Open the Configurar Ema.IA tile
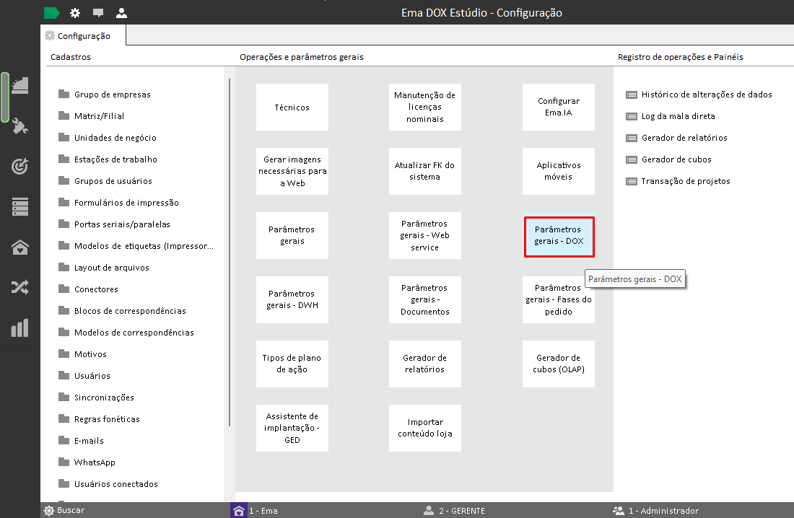Screen dimensions: 794x518 tap(559, 107)
